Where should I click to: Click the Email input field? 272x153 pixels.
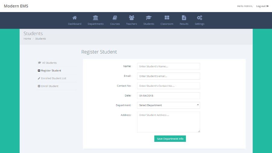pyautogui.click(x=168, y=76)
